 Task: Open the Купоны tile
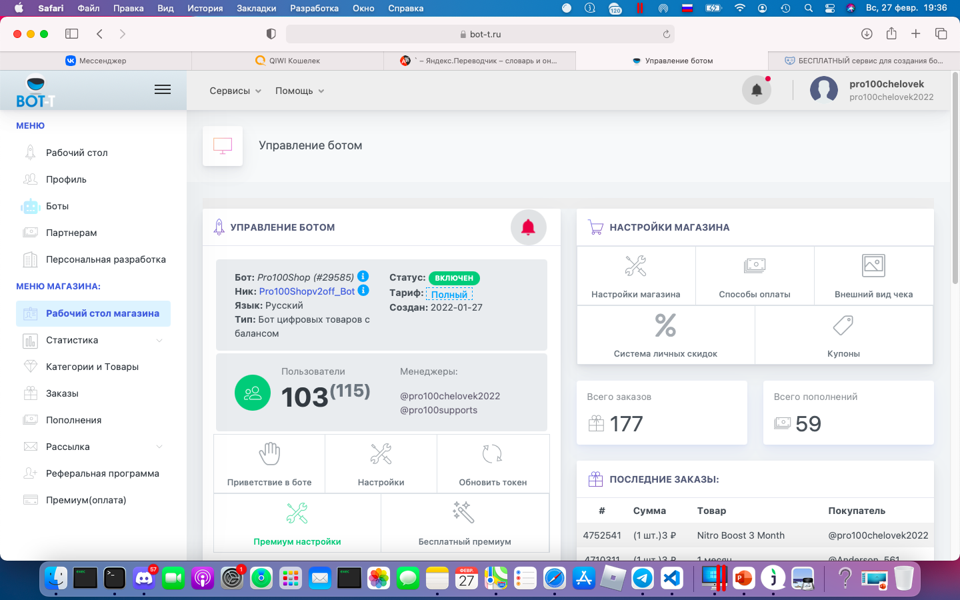[x=843, y=335]
